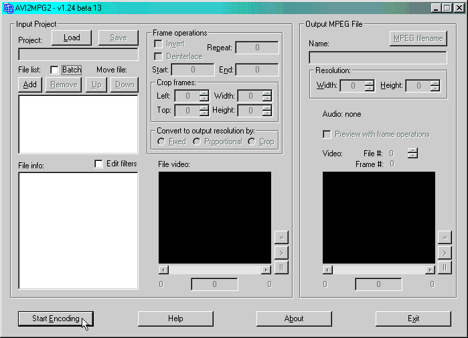Open the About dialog
The image size is (468, 338).
click(x=294, y=319)
